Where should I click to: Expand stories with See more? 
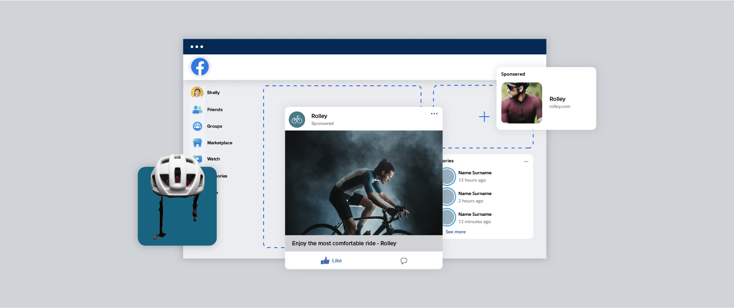pos(455,232)
